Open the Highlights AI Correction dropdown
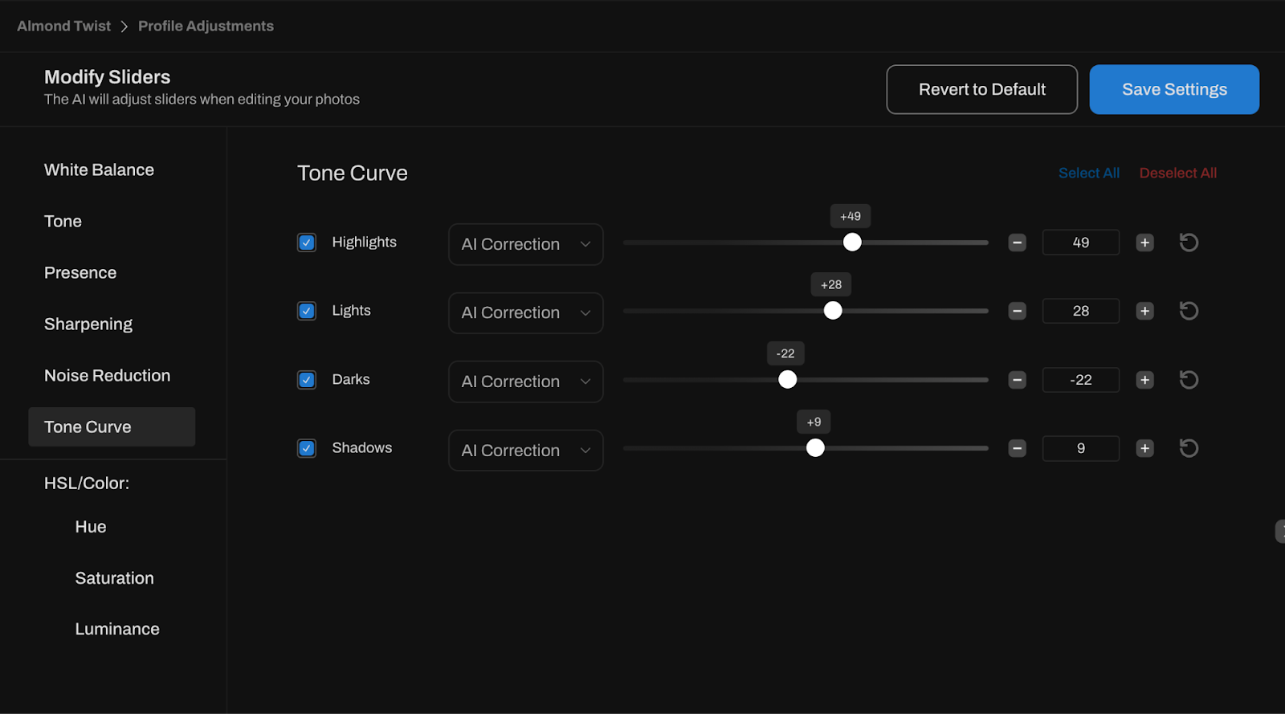Image resolution: width=1285 pixels, height=714 pixels. (525, 244)
